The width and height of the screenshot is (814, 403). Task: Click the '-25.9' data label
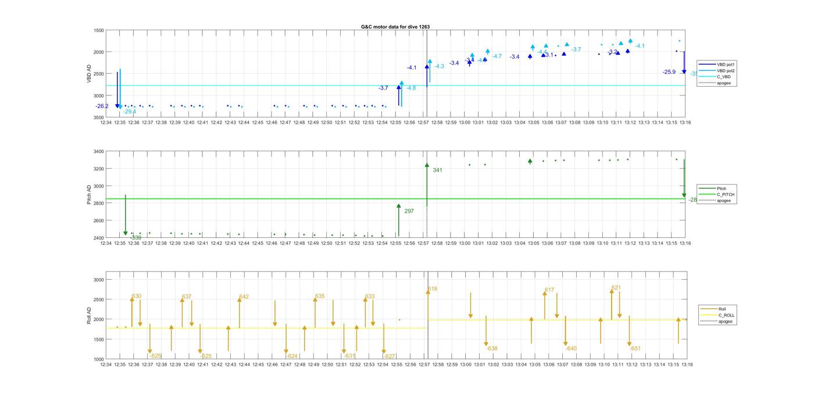(x=669, y=72)
